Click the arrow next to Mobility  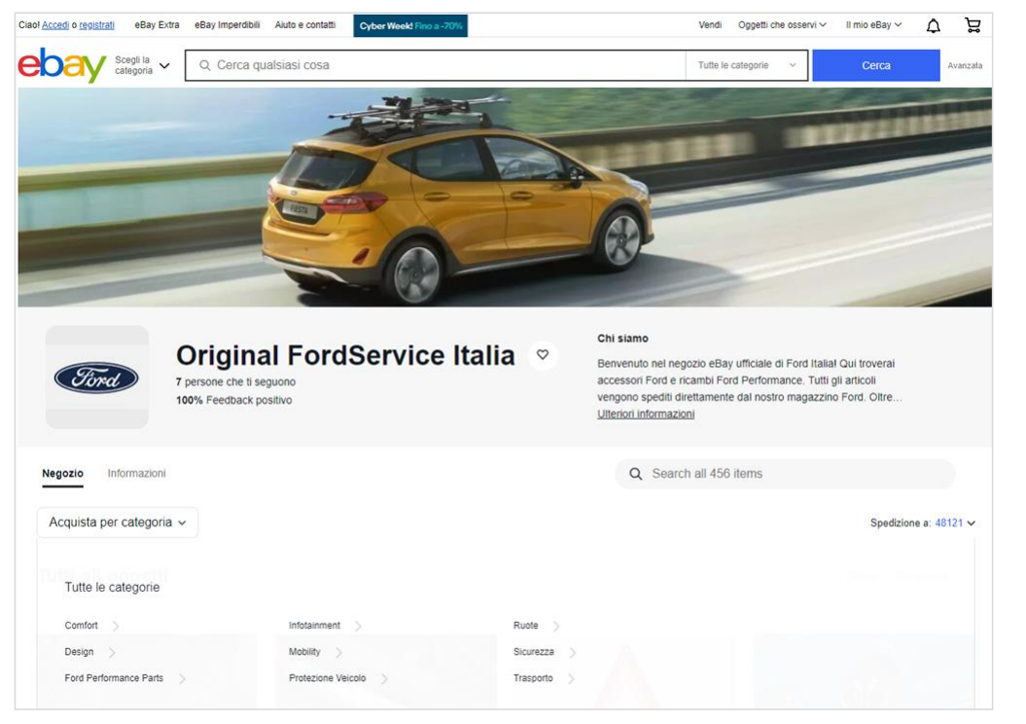[338, 653]
